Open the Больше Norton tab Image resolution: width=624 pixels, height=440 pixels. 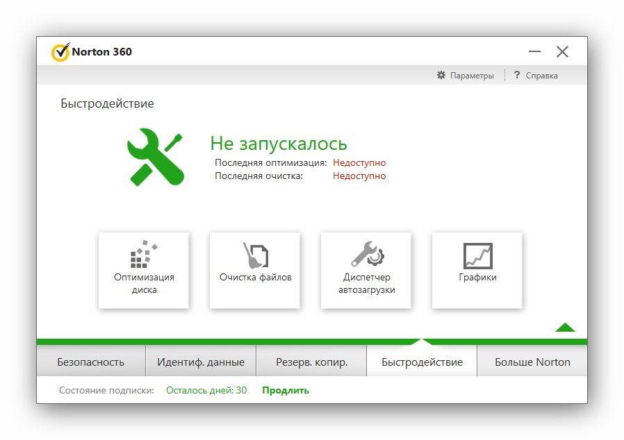532,362
